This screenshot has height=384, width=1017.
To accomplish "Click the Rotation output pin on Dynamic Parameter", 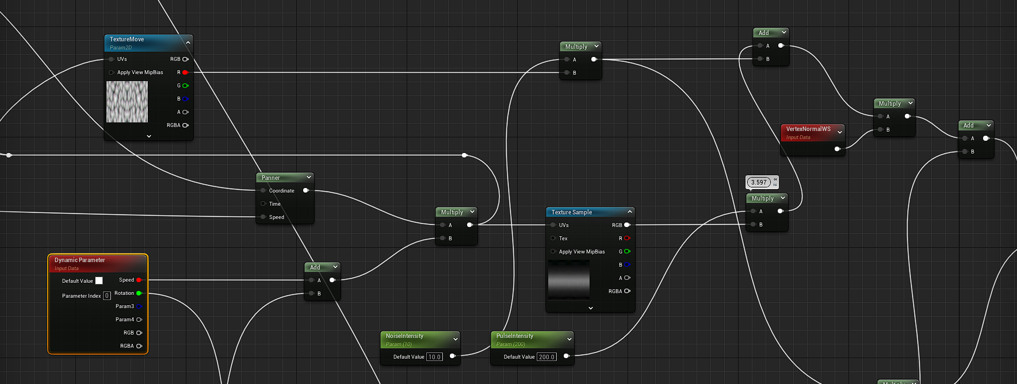I will (x=139, y=293).
